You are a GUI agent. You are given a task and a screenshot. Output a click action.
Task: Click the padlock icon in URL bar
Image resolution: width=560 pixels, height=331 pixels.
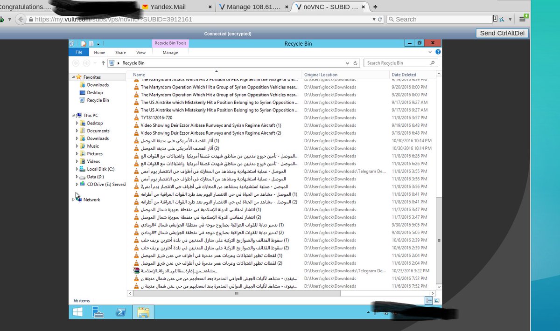[31, 20]
